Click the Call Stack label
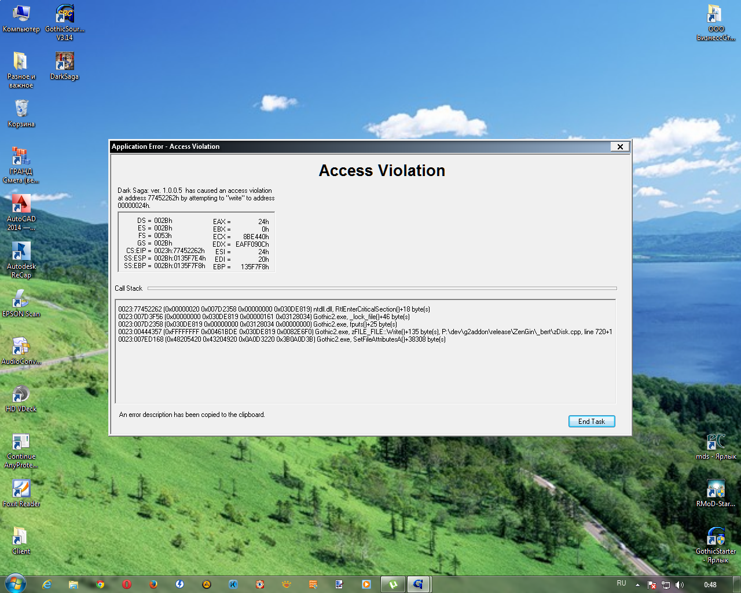The width and height of the screenshot is (741, 593). point(129,288)
